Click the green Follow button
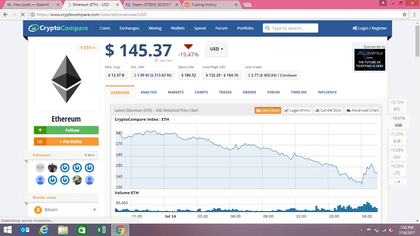The height and width of the screenshot is (236, 420). coord(66,130)
